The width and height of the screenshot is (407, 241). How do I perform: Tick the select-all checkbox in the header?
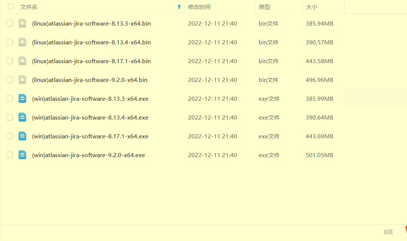coord(11,7)
